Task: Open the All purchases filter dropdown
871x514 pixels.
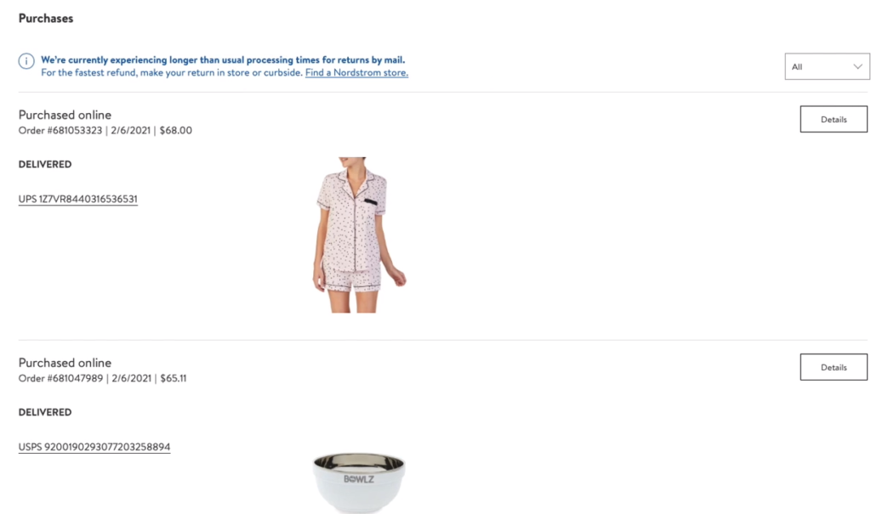Action: point(827,66)
